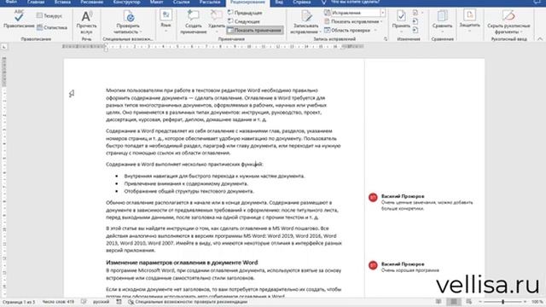This screenshot has height=307, width=546.
Task: Expand Показать исправления menu
Action: point(353,21)
